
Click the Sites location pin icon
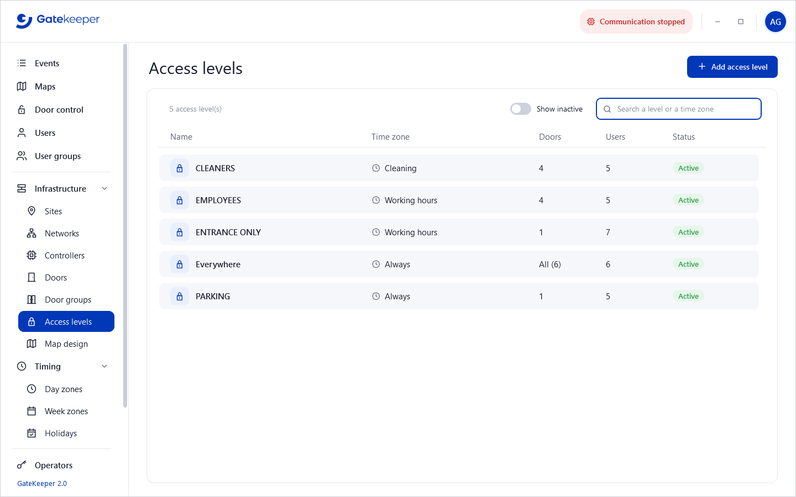32,211
